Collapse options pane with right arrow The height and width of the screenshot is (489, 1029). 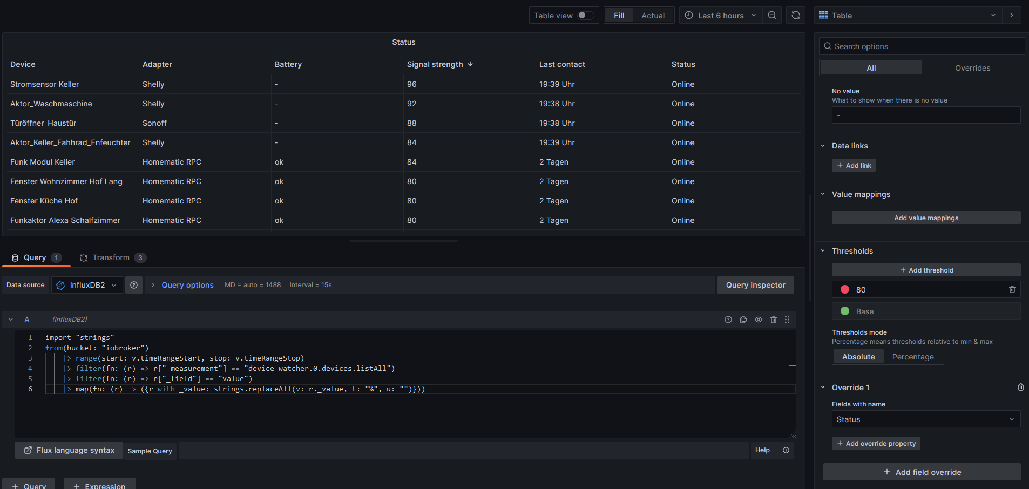1012,16
